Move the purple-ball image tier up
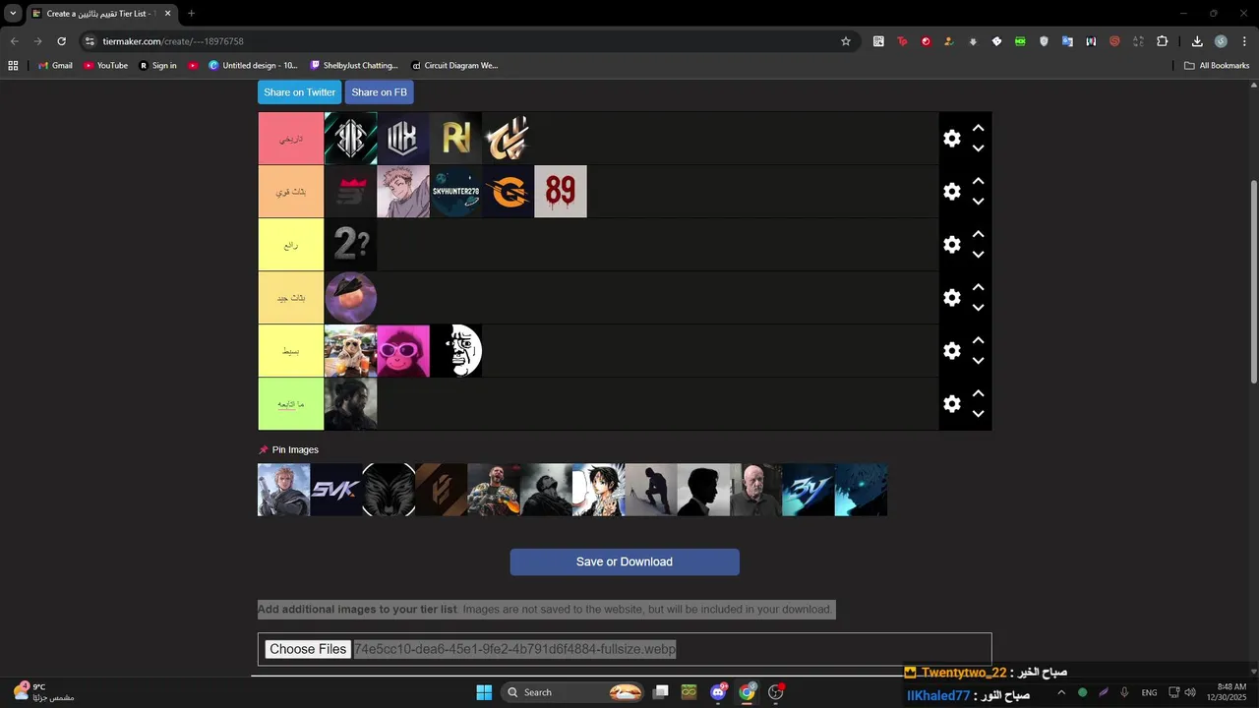This screenshot has height=708, width=1259. [x=979, y=287]
